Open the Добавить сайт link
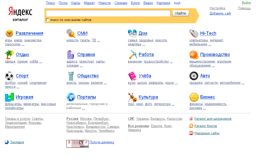 [220, 13]
